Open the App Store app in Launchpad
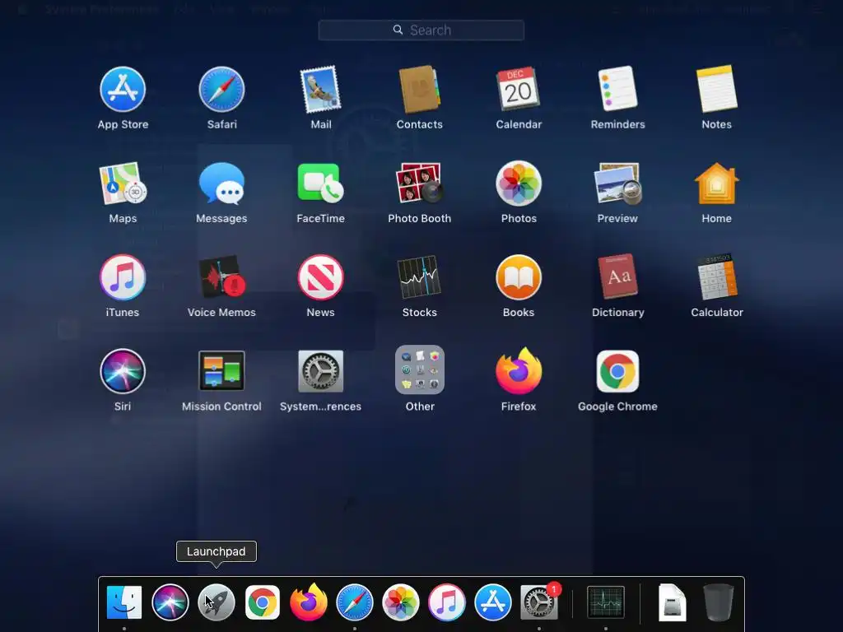Viewport: 843px width, 632px height. pos(123,89)
